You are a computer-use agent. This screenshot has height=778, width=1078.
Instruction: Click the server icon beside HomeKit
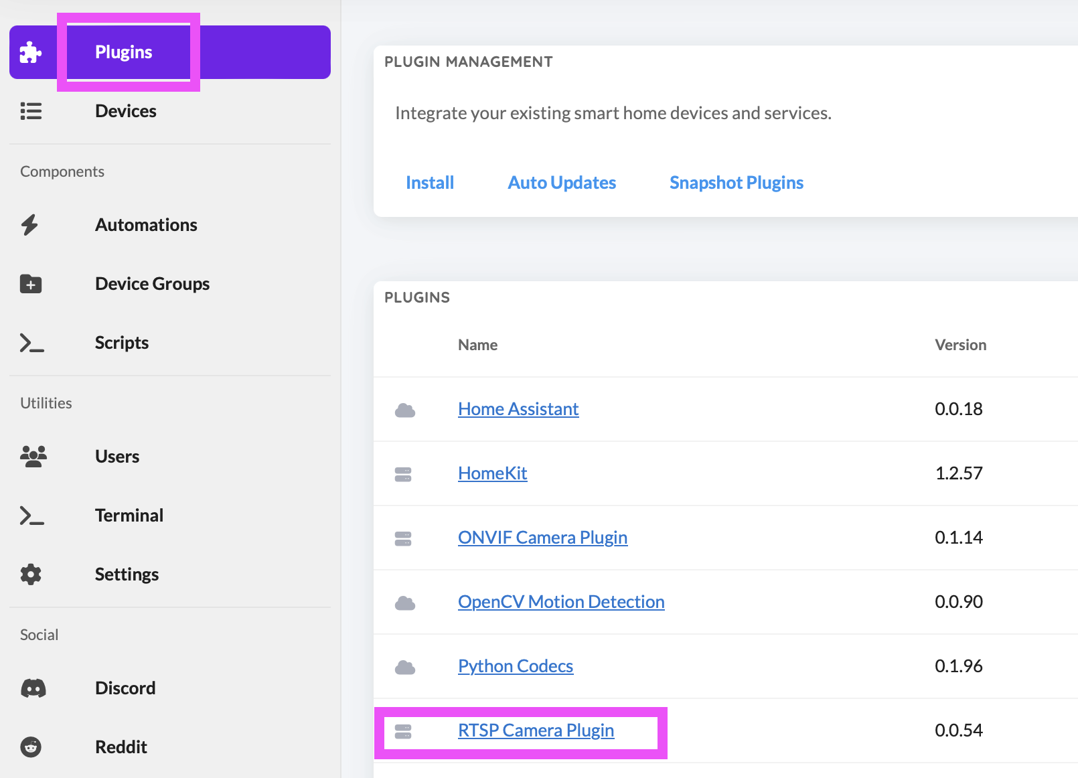click(x=403, y=474)
